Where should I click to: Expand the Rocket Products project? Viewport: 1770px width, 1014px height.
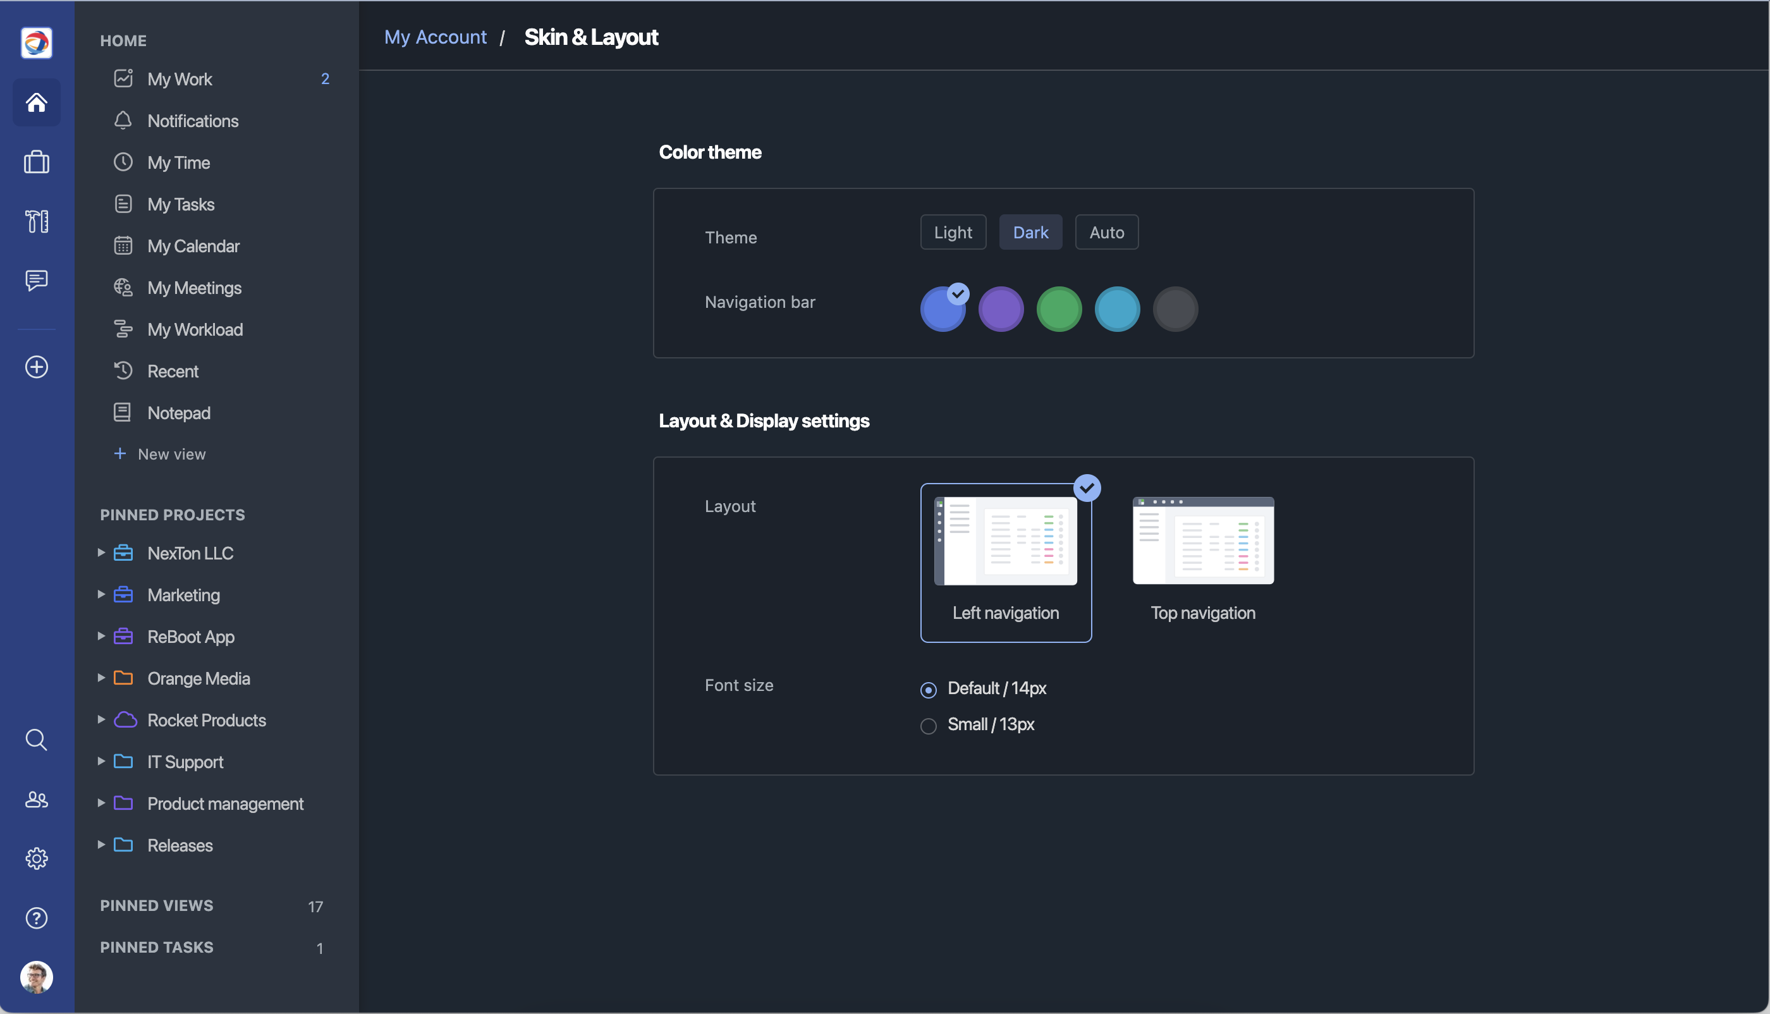pyautogui.click(x=101, y=719)
